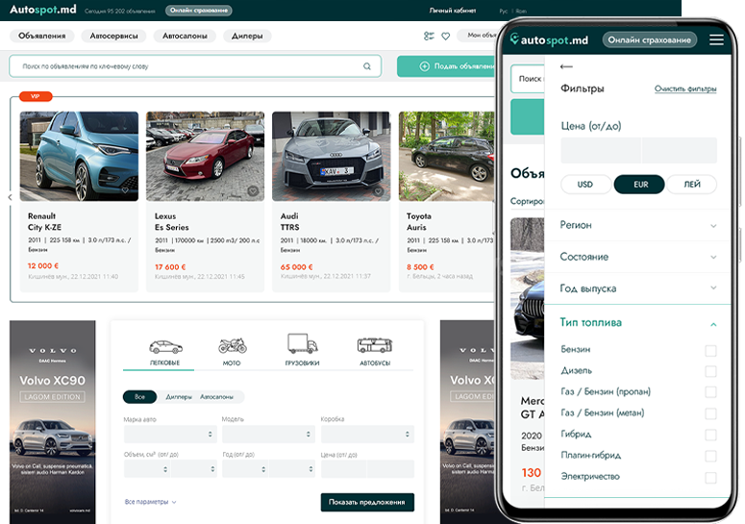Check Газ / Бензин (пропан) checkbox

pos(710,392)
